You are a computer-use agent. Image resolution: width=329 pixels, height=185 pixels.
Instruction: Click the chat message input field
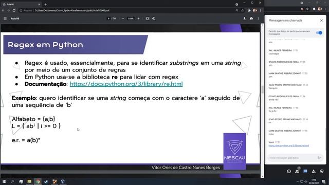tap(291, 158)
